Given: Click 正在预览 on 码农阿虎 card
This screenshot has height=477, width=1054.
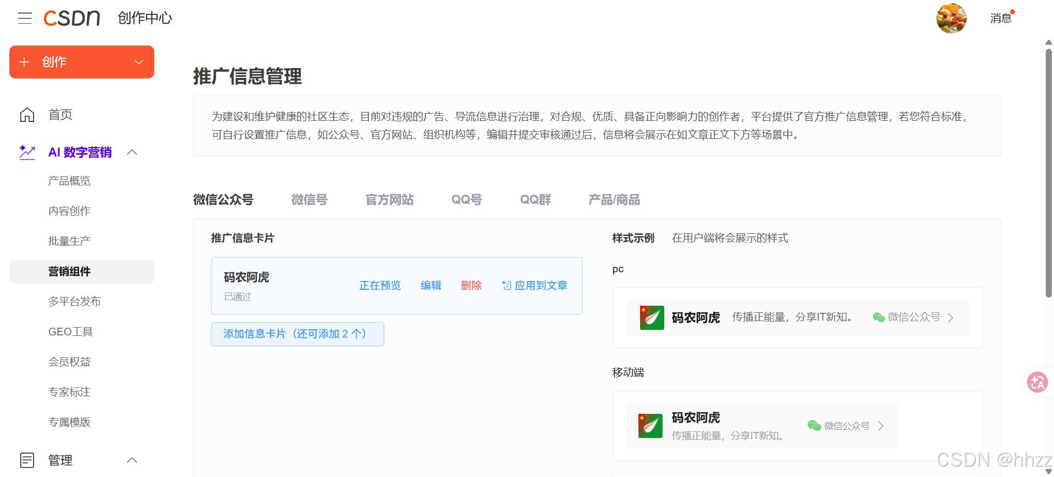Looking at the screenshot, I should (x=380, y=285).
